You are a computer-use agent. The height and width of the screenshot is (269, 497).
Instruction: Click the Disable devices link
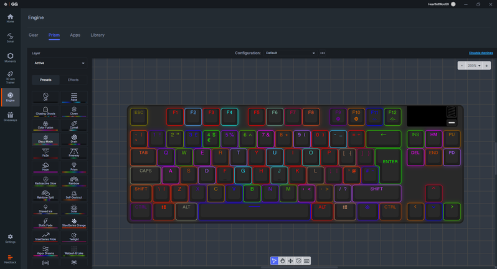[481, 53]
